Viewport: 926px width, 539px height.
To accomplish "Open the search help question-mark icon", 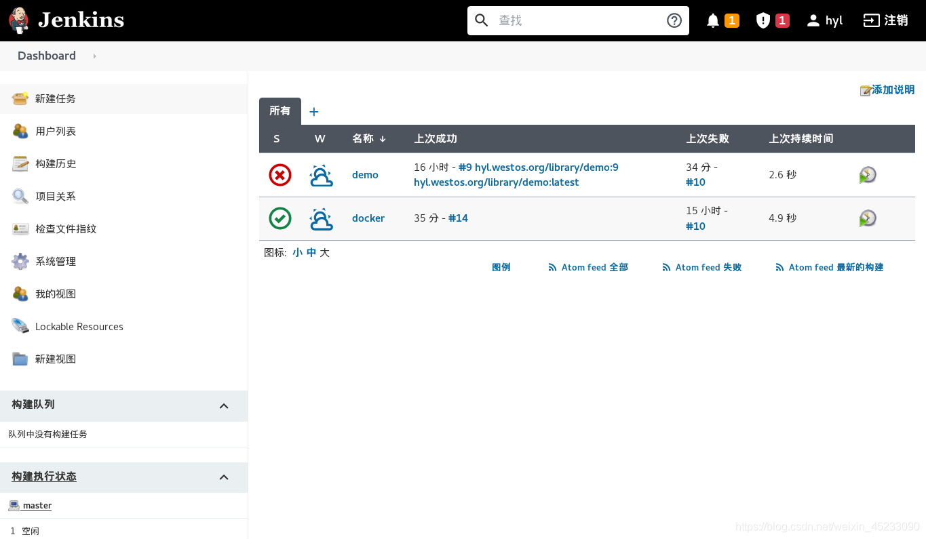I will 674,20.
